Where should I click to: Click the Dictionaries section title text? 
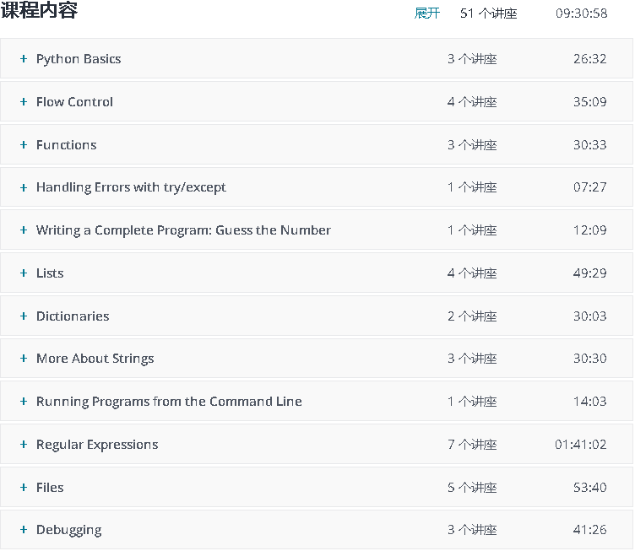[73, 316]
